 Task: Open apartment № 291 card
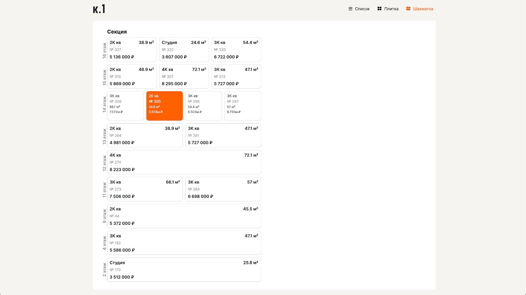click(x=223, y=135)
